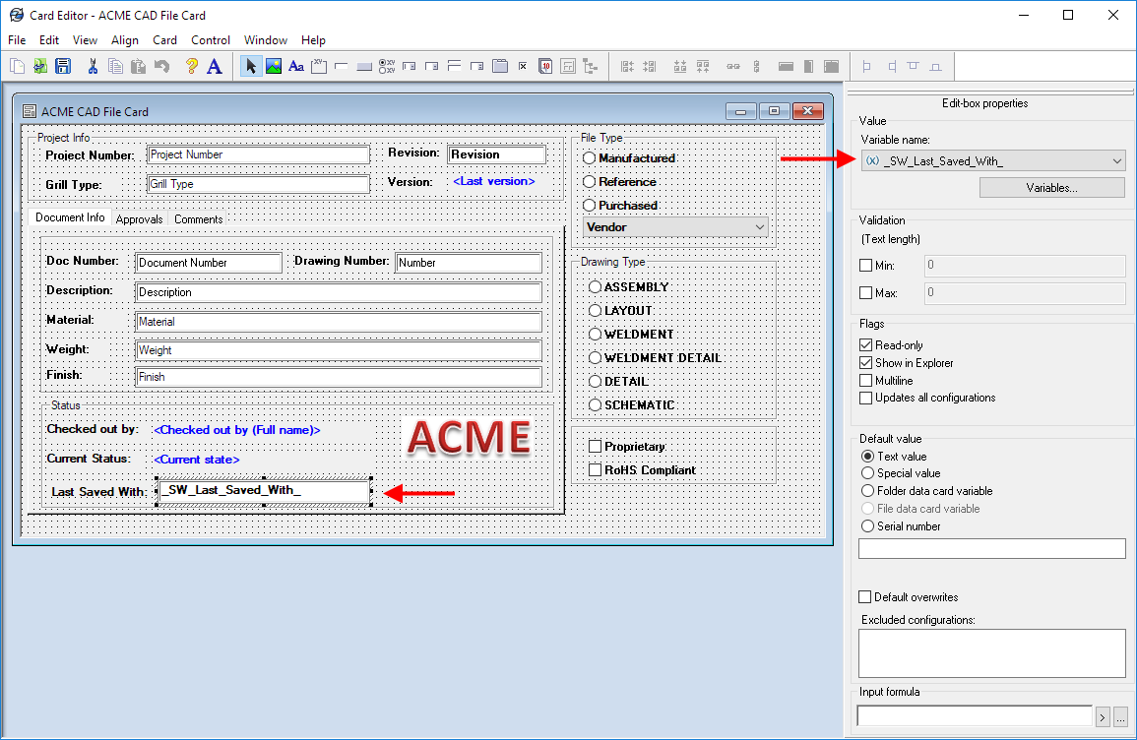Open Help via the question mark icon
This screenshot has height=740, width=1137.
[x=192, y=66]
